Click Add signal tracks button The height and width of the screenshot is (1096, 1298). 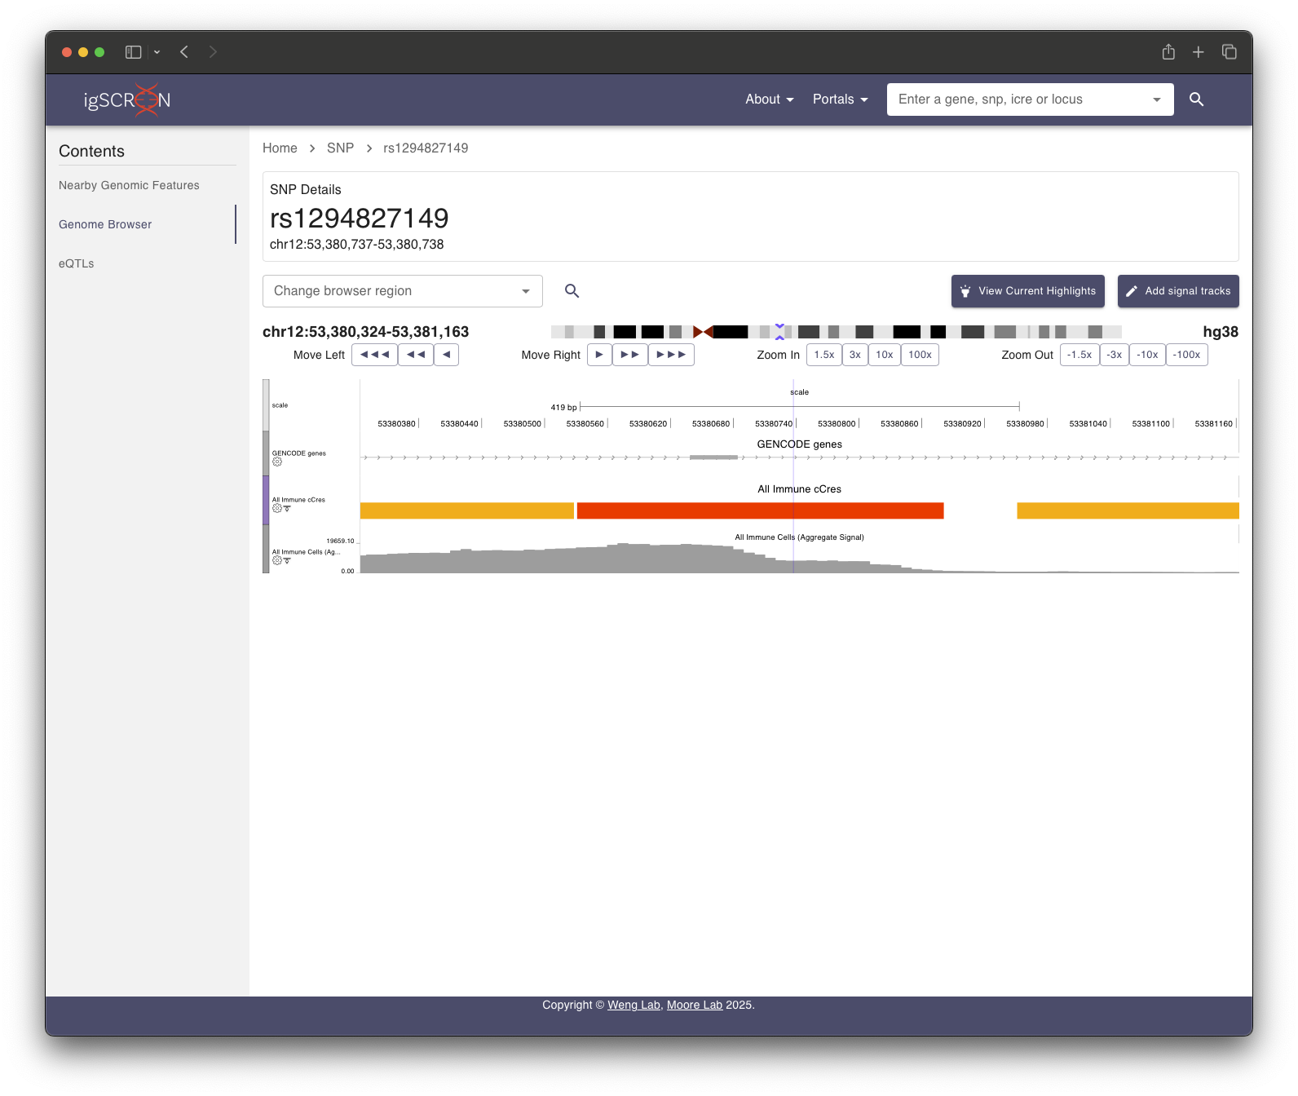(x=1178, y=291)
